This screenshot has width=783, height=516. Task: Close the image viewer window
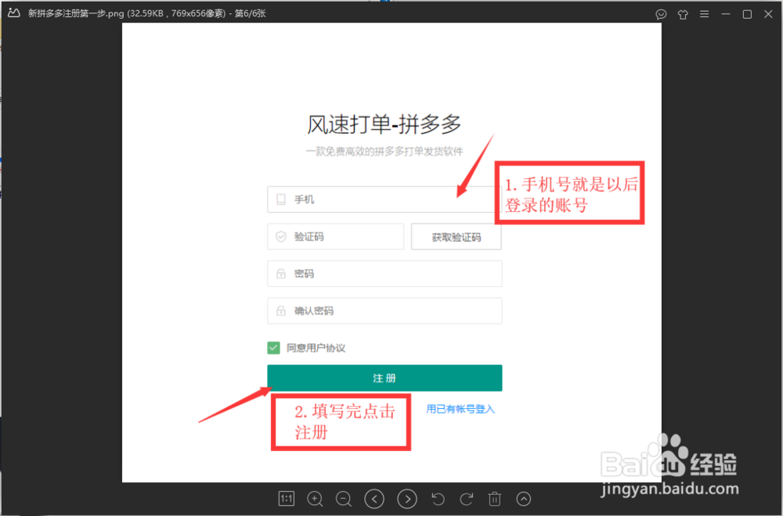tap(768, 14)
